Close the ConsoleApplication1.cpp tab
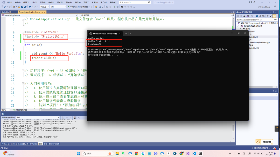This screenshot has height=157, width=280. pos(45,12)
